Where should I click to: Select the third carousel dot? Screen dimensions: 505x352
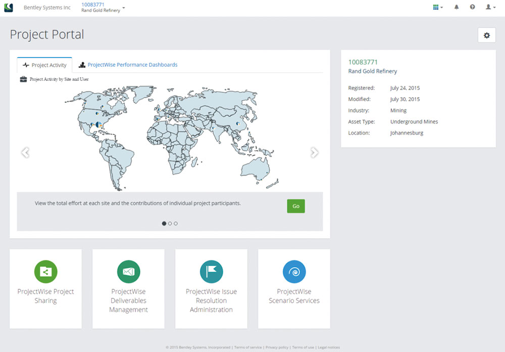(176, 223)
